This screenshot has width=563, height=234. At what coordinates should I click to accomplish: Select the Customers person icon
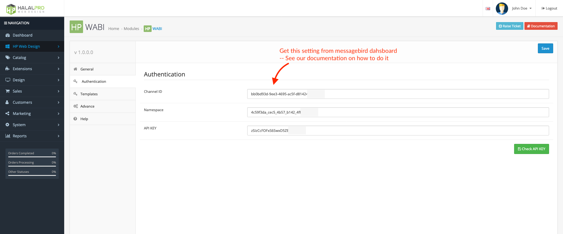(x=8, y=102)
